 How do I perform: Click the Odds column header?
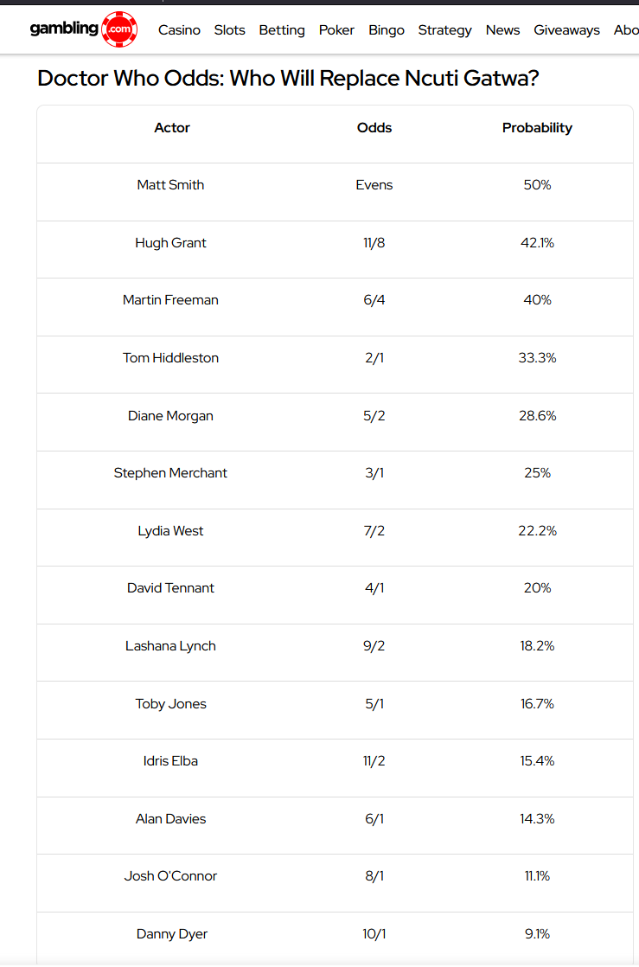coord(374,128)
